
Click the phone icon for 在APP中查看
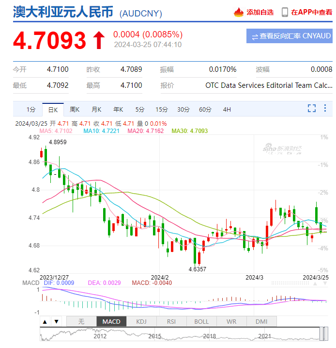(285, 12)
